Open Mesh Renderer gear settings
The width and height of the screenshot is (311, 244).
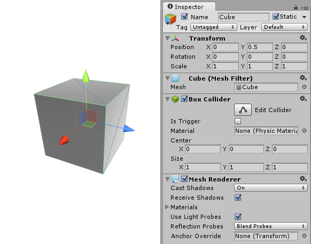pyautogui.click(x=304, y=178)
